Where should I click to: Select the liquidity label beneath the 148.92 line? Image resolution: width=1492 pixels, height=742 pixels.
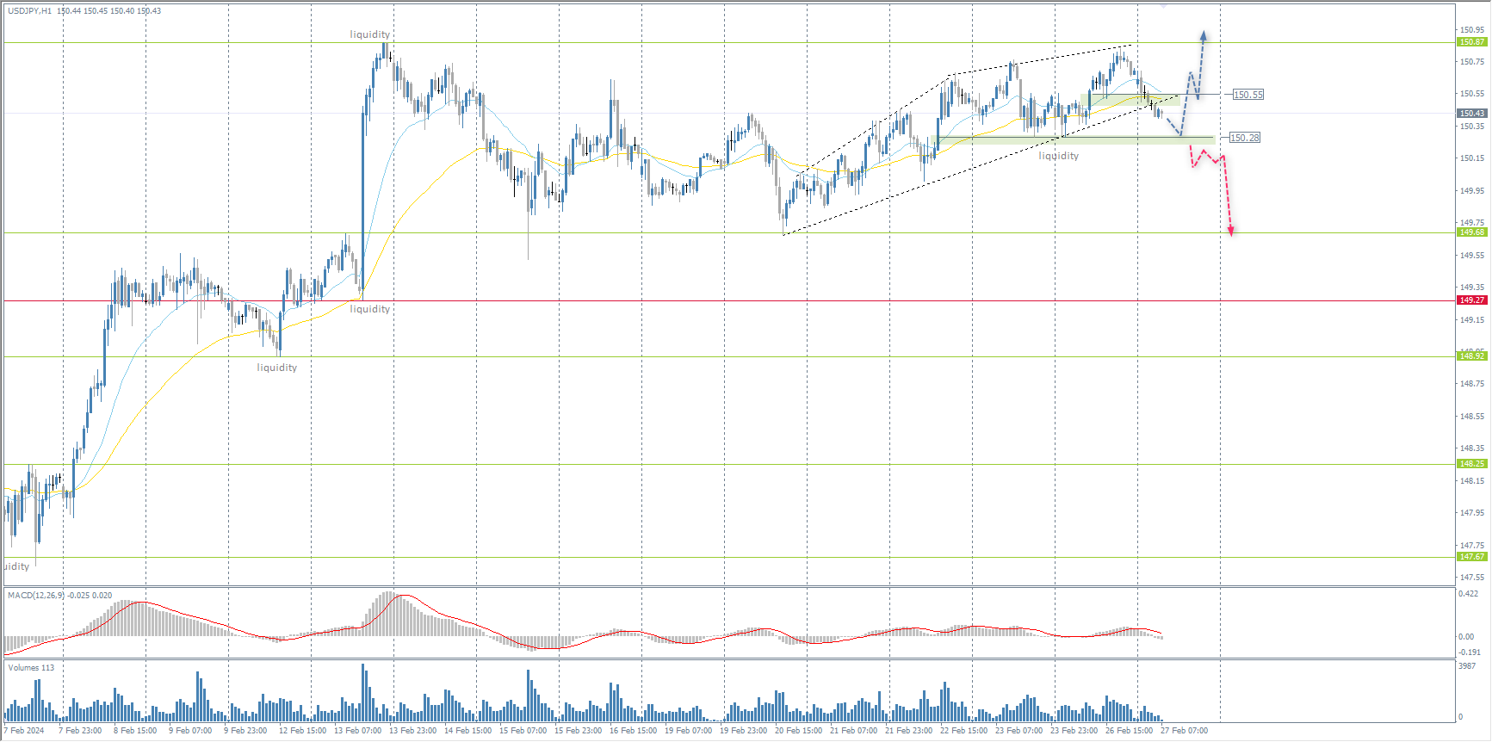click(x=277, y=368)
